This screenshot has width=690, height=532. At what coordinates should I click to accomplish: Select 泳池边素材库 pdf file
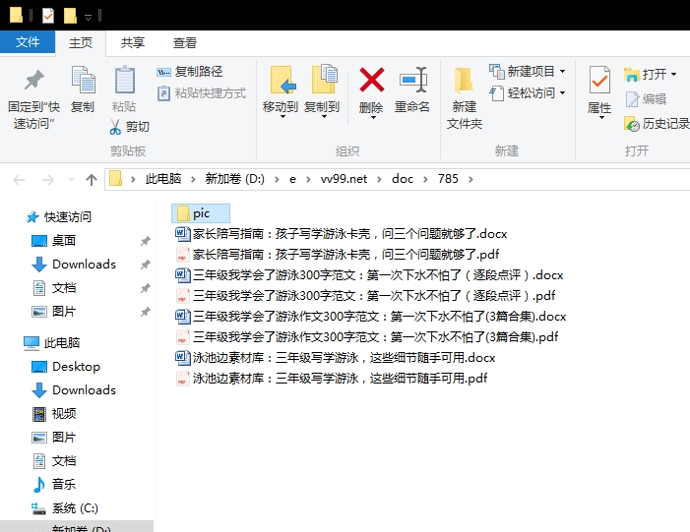pyautogui.click(x=332, y=379)
